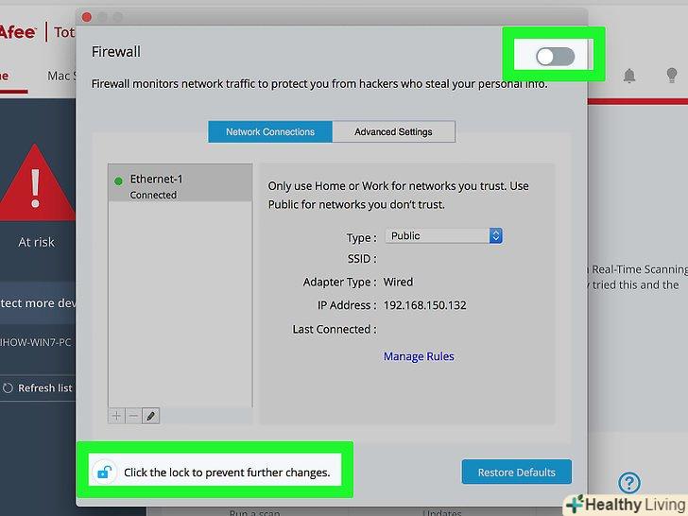Edit the network with the pencil icon

coord(150,416)
